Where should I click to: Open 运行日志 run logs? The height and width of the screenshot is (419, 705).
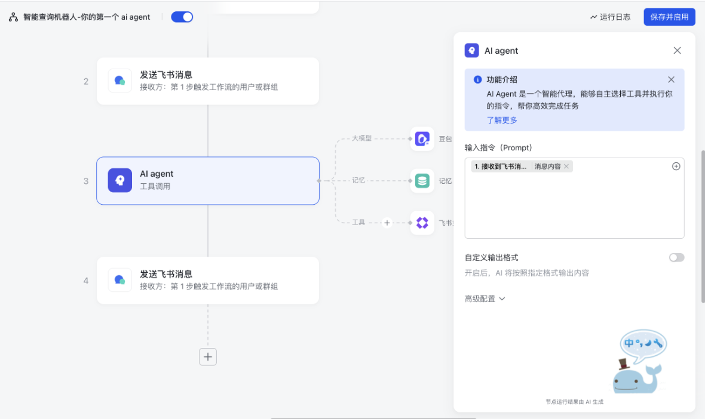(610, 17)
